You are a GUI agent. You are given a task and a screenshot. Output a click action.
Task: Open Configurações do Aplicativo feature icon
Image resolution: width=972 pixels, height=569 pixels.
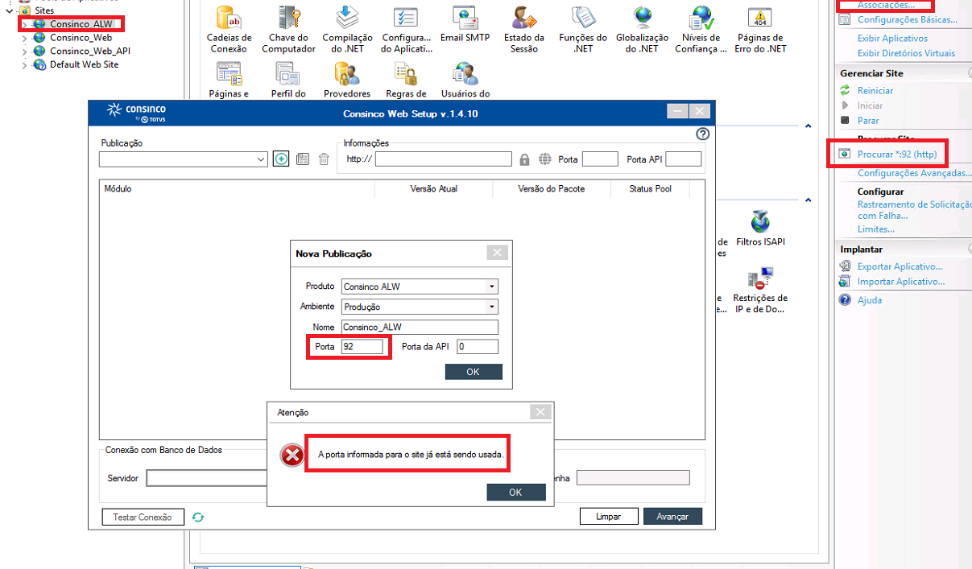tap(406, 18)
